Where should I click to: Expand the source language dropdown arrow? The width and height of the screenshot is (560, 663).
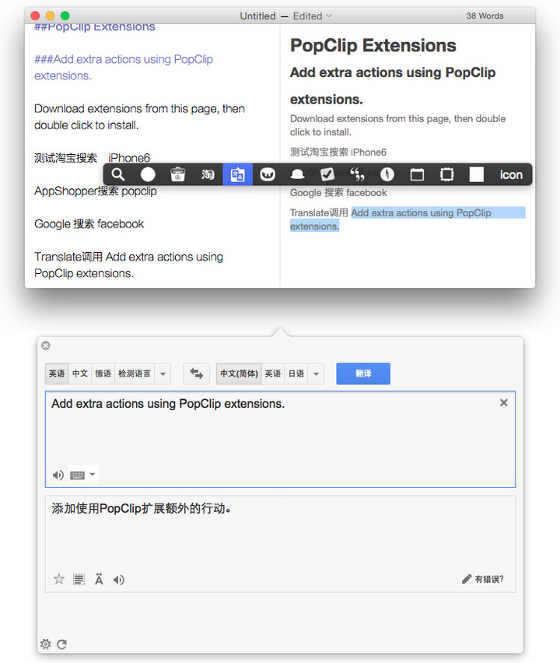coord(163,374)
